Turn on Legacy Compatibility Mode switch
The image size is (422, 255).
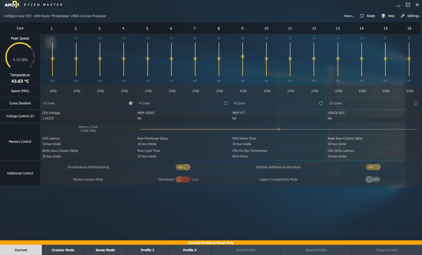coord(373,179)
